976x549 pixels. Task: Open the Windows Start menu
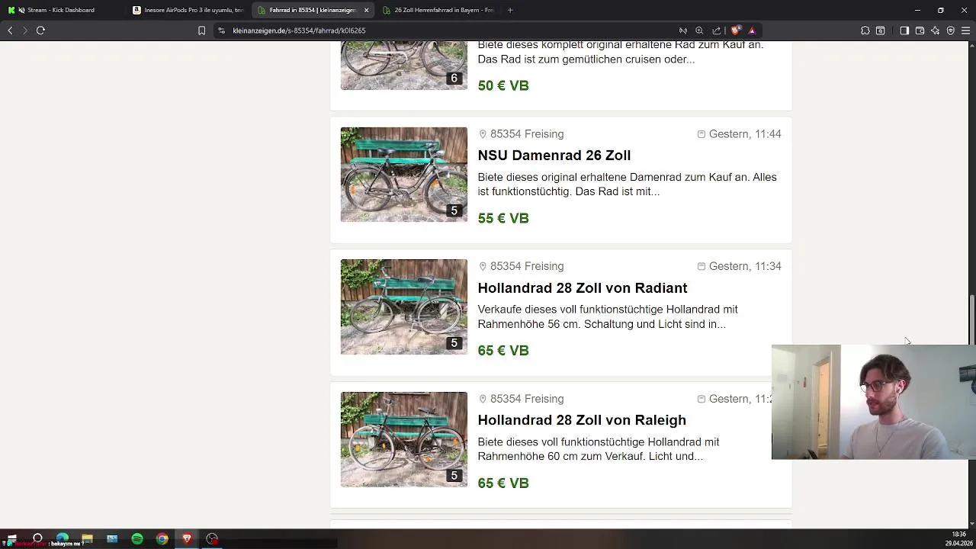pyautogui.click(x=11, y=539)
